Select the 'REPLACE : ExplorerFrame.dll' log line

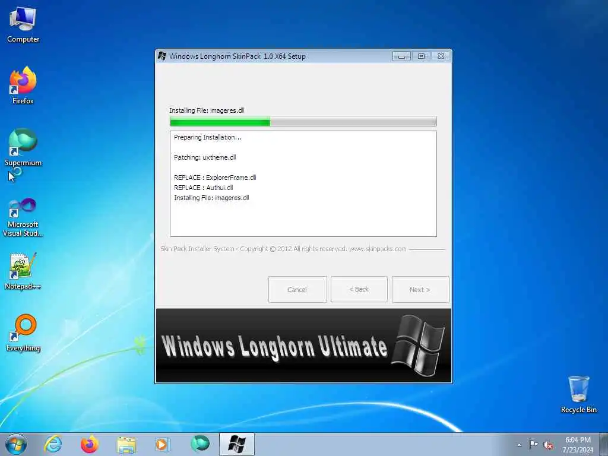click(x=215, y=178)
